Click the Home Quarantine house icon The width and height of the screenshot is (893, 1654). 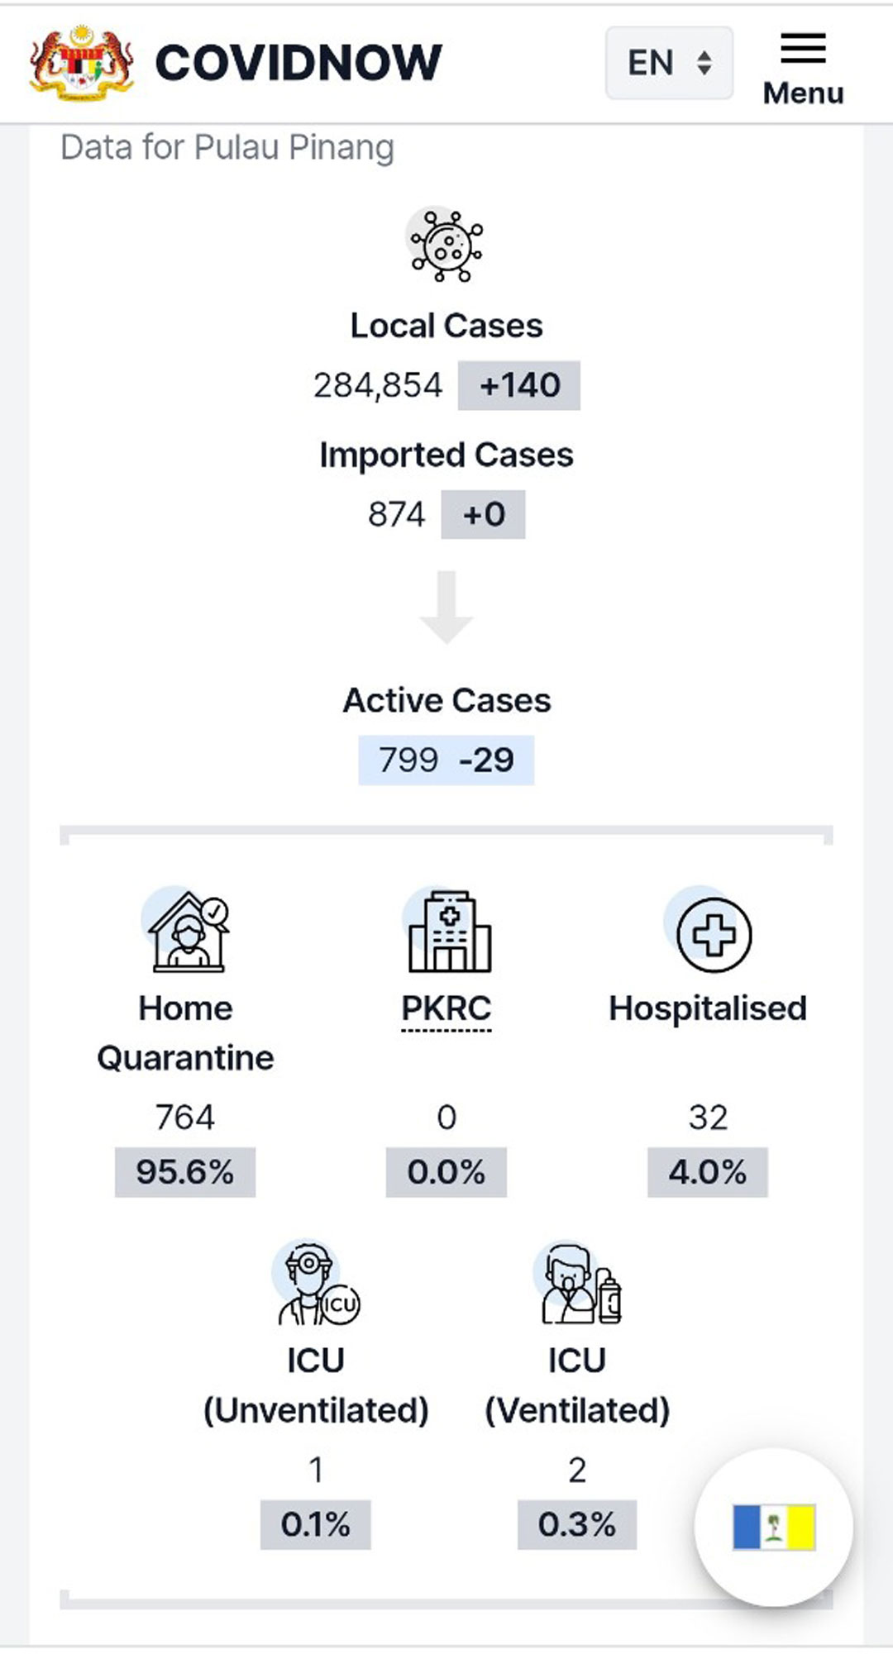click(187, 930)
